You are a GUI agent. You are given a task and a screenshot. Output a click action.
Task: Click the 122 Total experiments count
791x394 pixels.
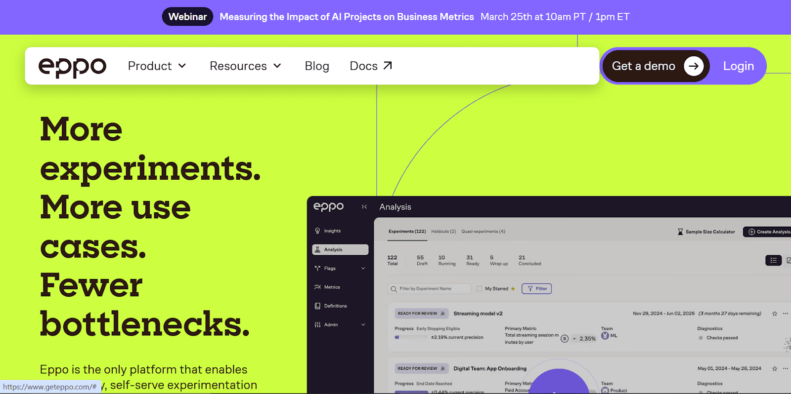393,260
